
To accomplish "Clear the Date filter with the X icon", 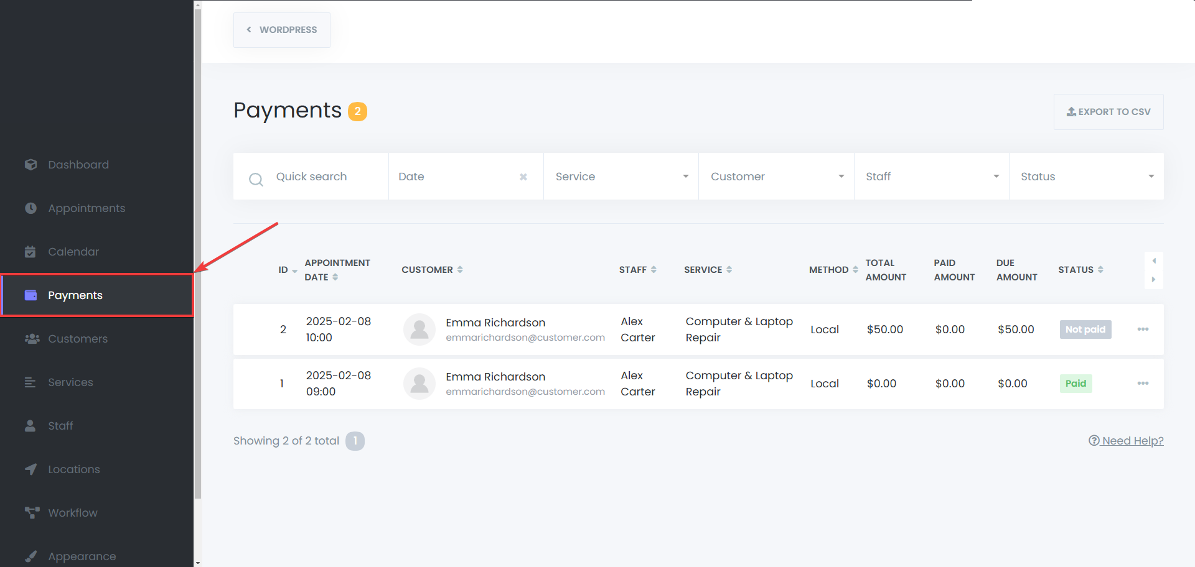I will (x=523, y=177).
